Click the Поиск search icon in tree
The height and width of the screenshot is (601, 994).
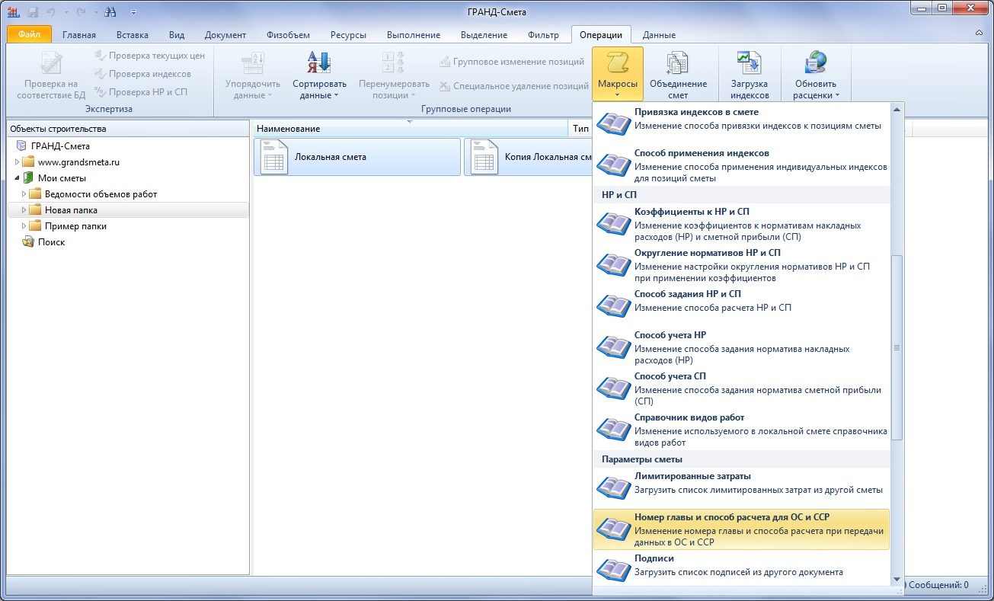pos(28,242)
